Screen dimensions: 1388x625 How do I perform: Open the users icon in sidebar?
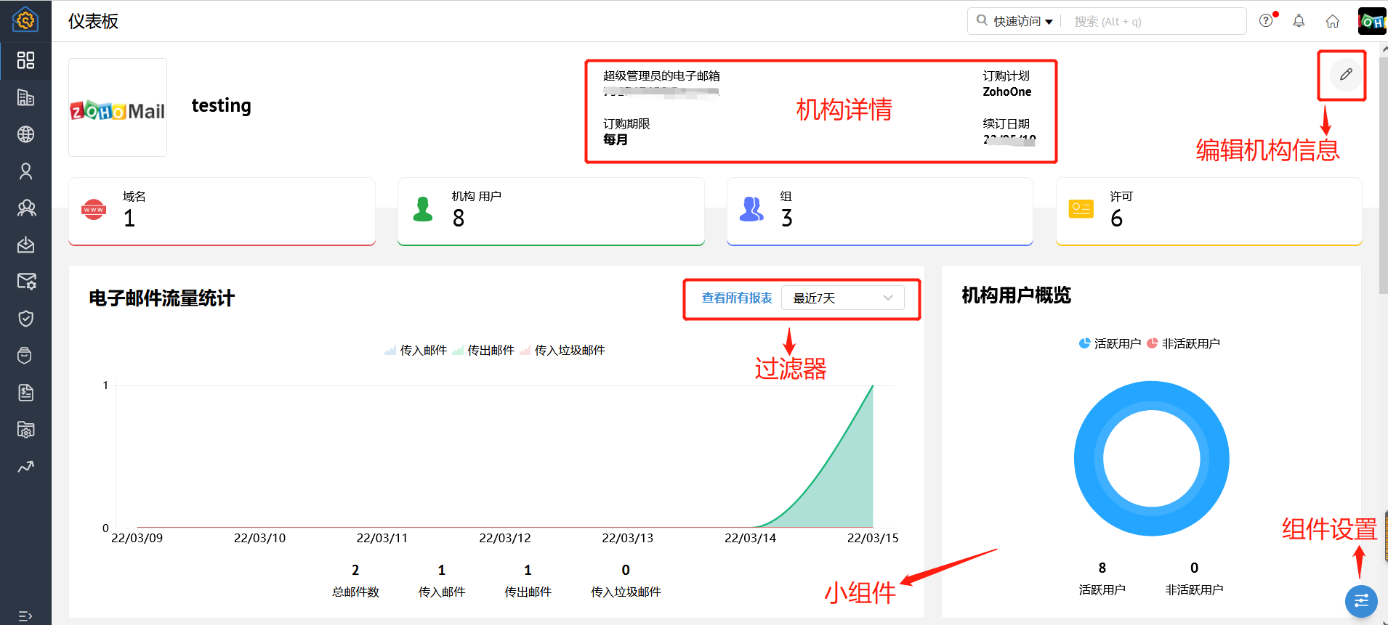pos(25,171)
